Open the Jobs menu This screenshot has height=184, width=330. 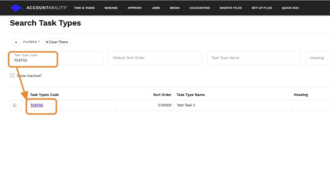[156, 8]
